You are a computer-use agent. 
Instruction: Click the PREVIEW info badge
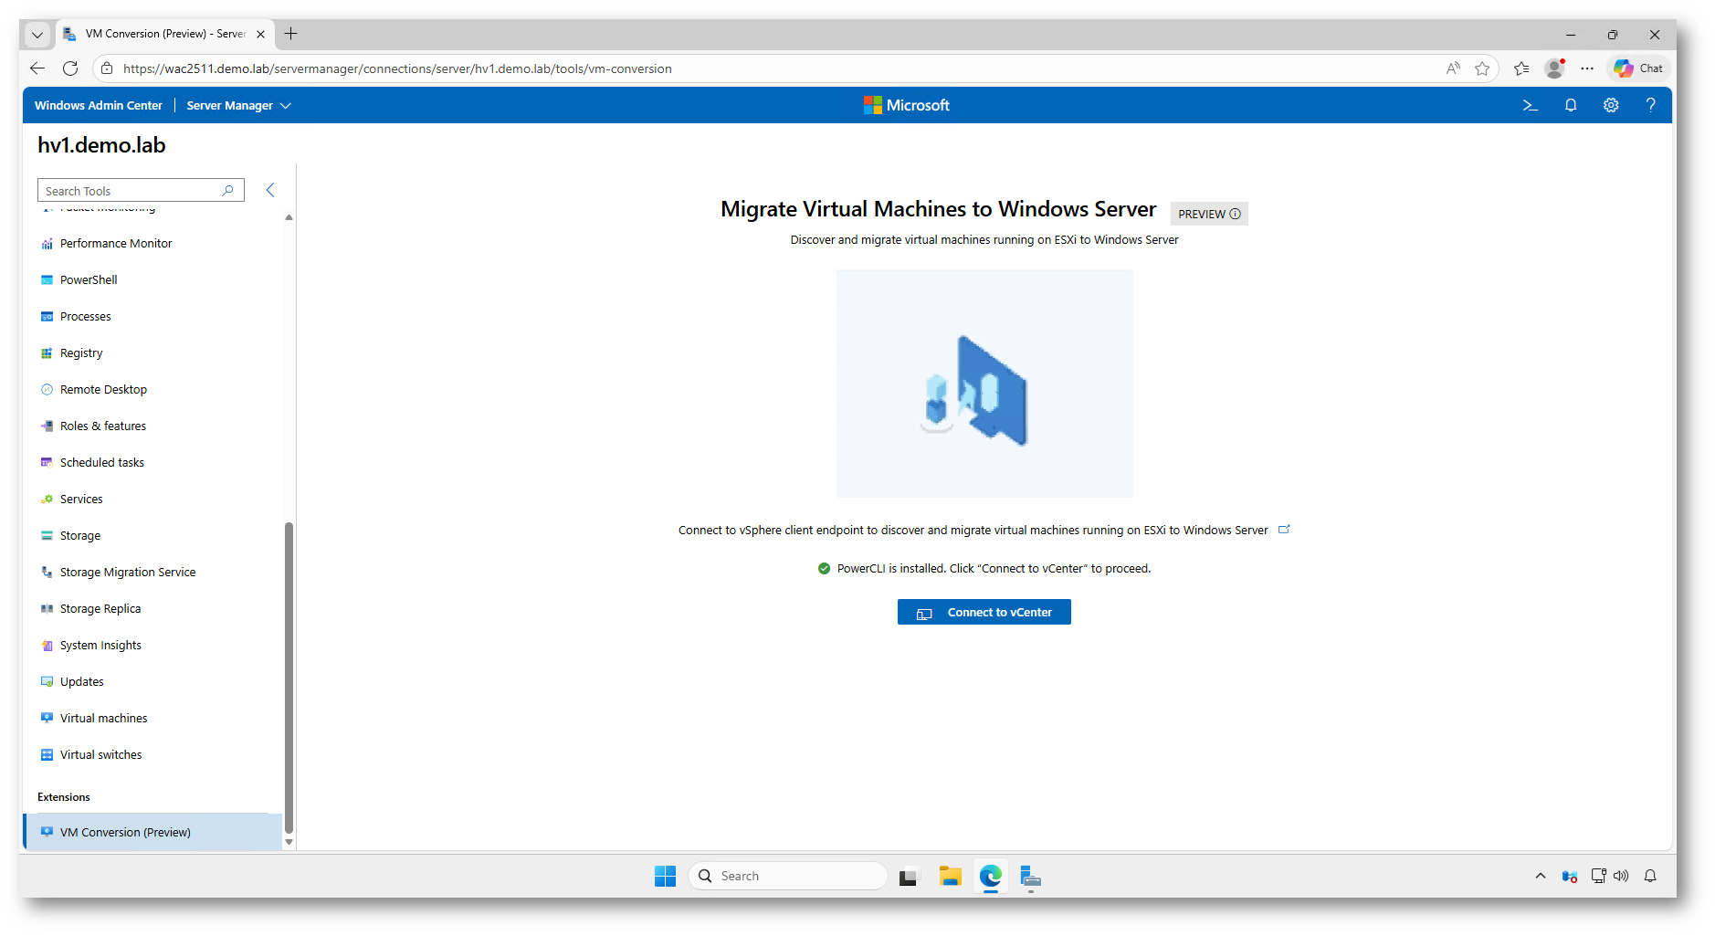1208,214
